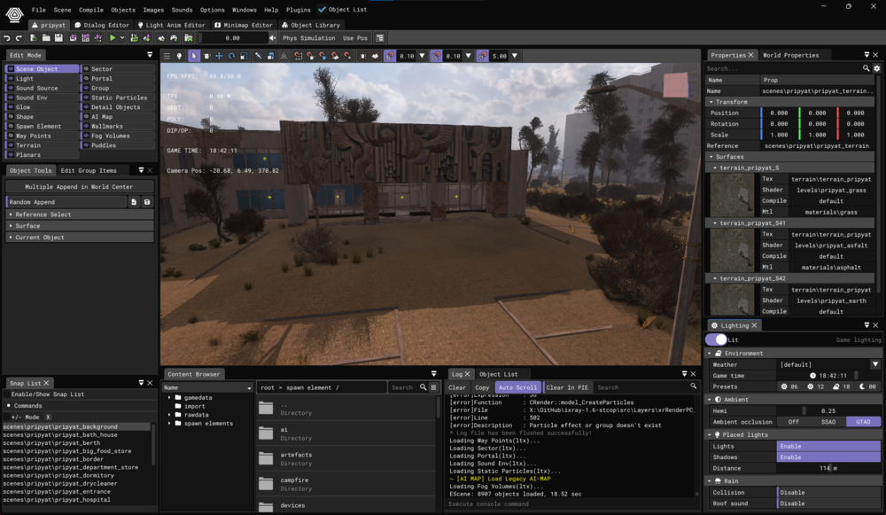The height and width of the screenshot is (515, 886).
Task: Click the settings gear in Properties search
Action: click(x=876, y=68)
